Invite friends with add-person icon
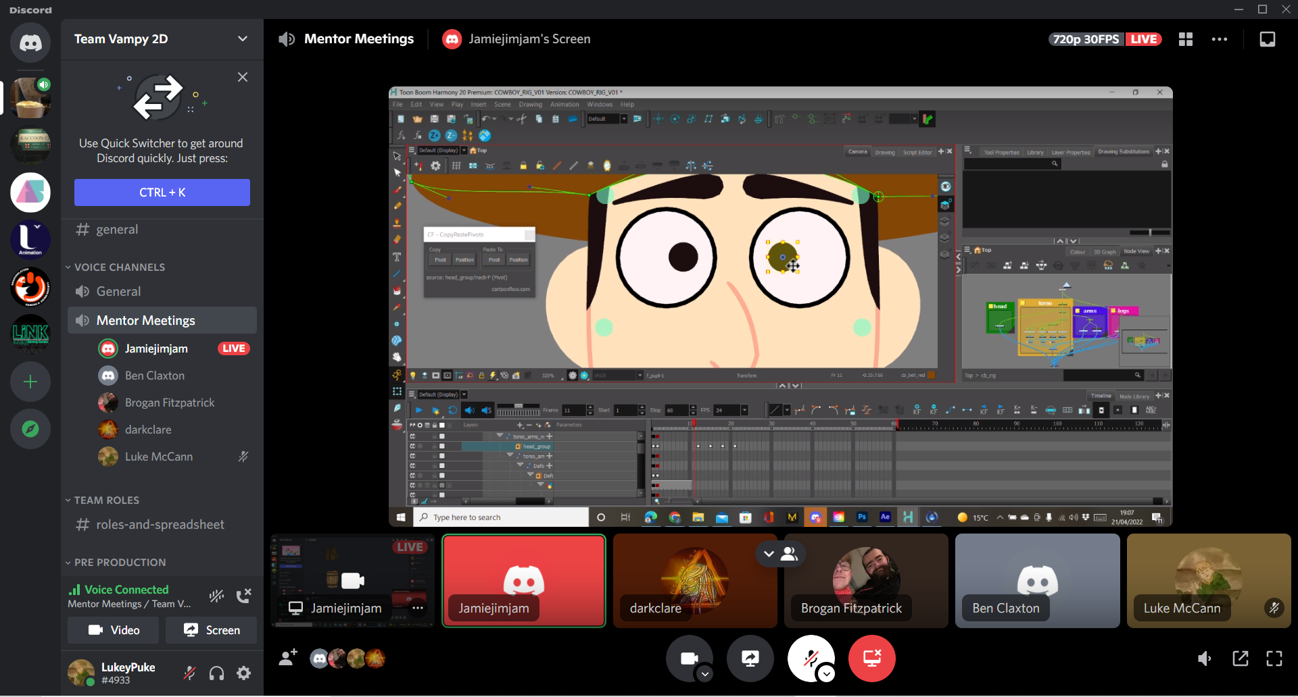 (x=288, y=658)
